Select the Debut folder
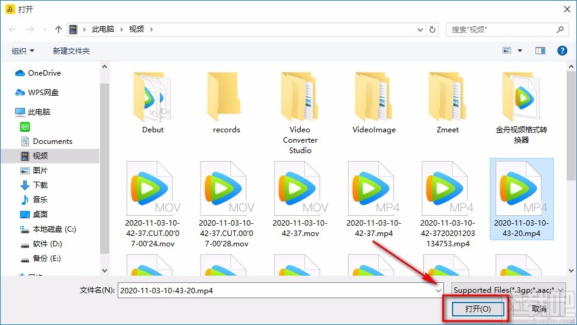Screen dimensions: 577x325 pos(152,102)
